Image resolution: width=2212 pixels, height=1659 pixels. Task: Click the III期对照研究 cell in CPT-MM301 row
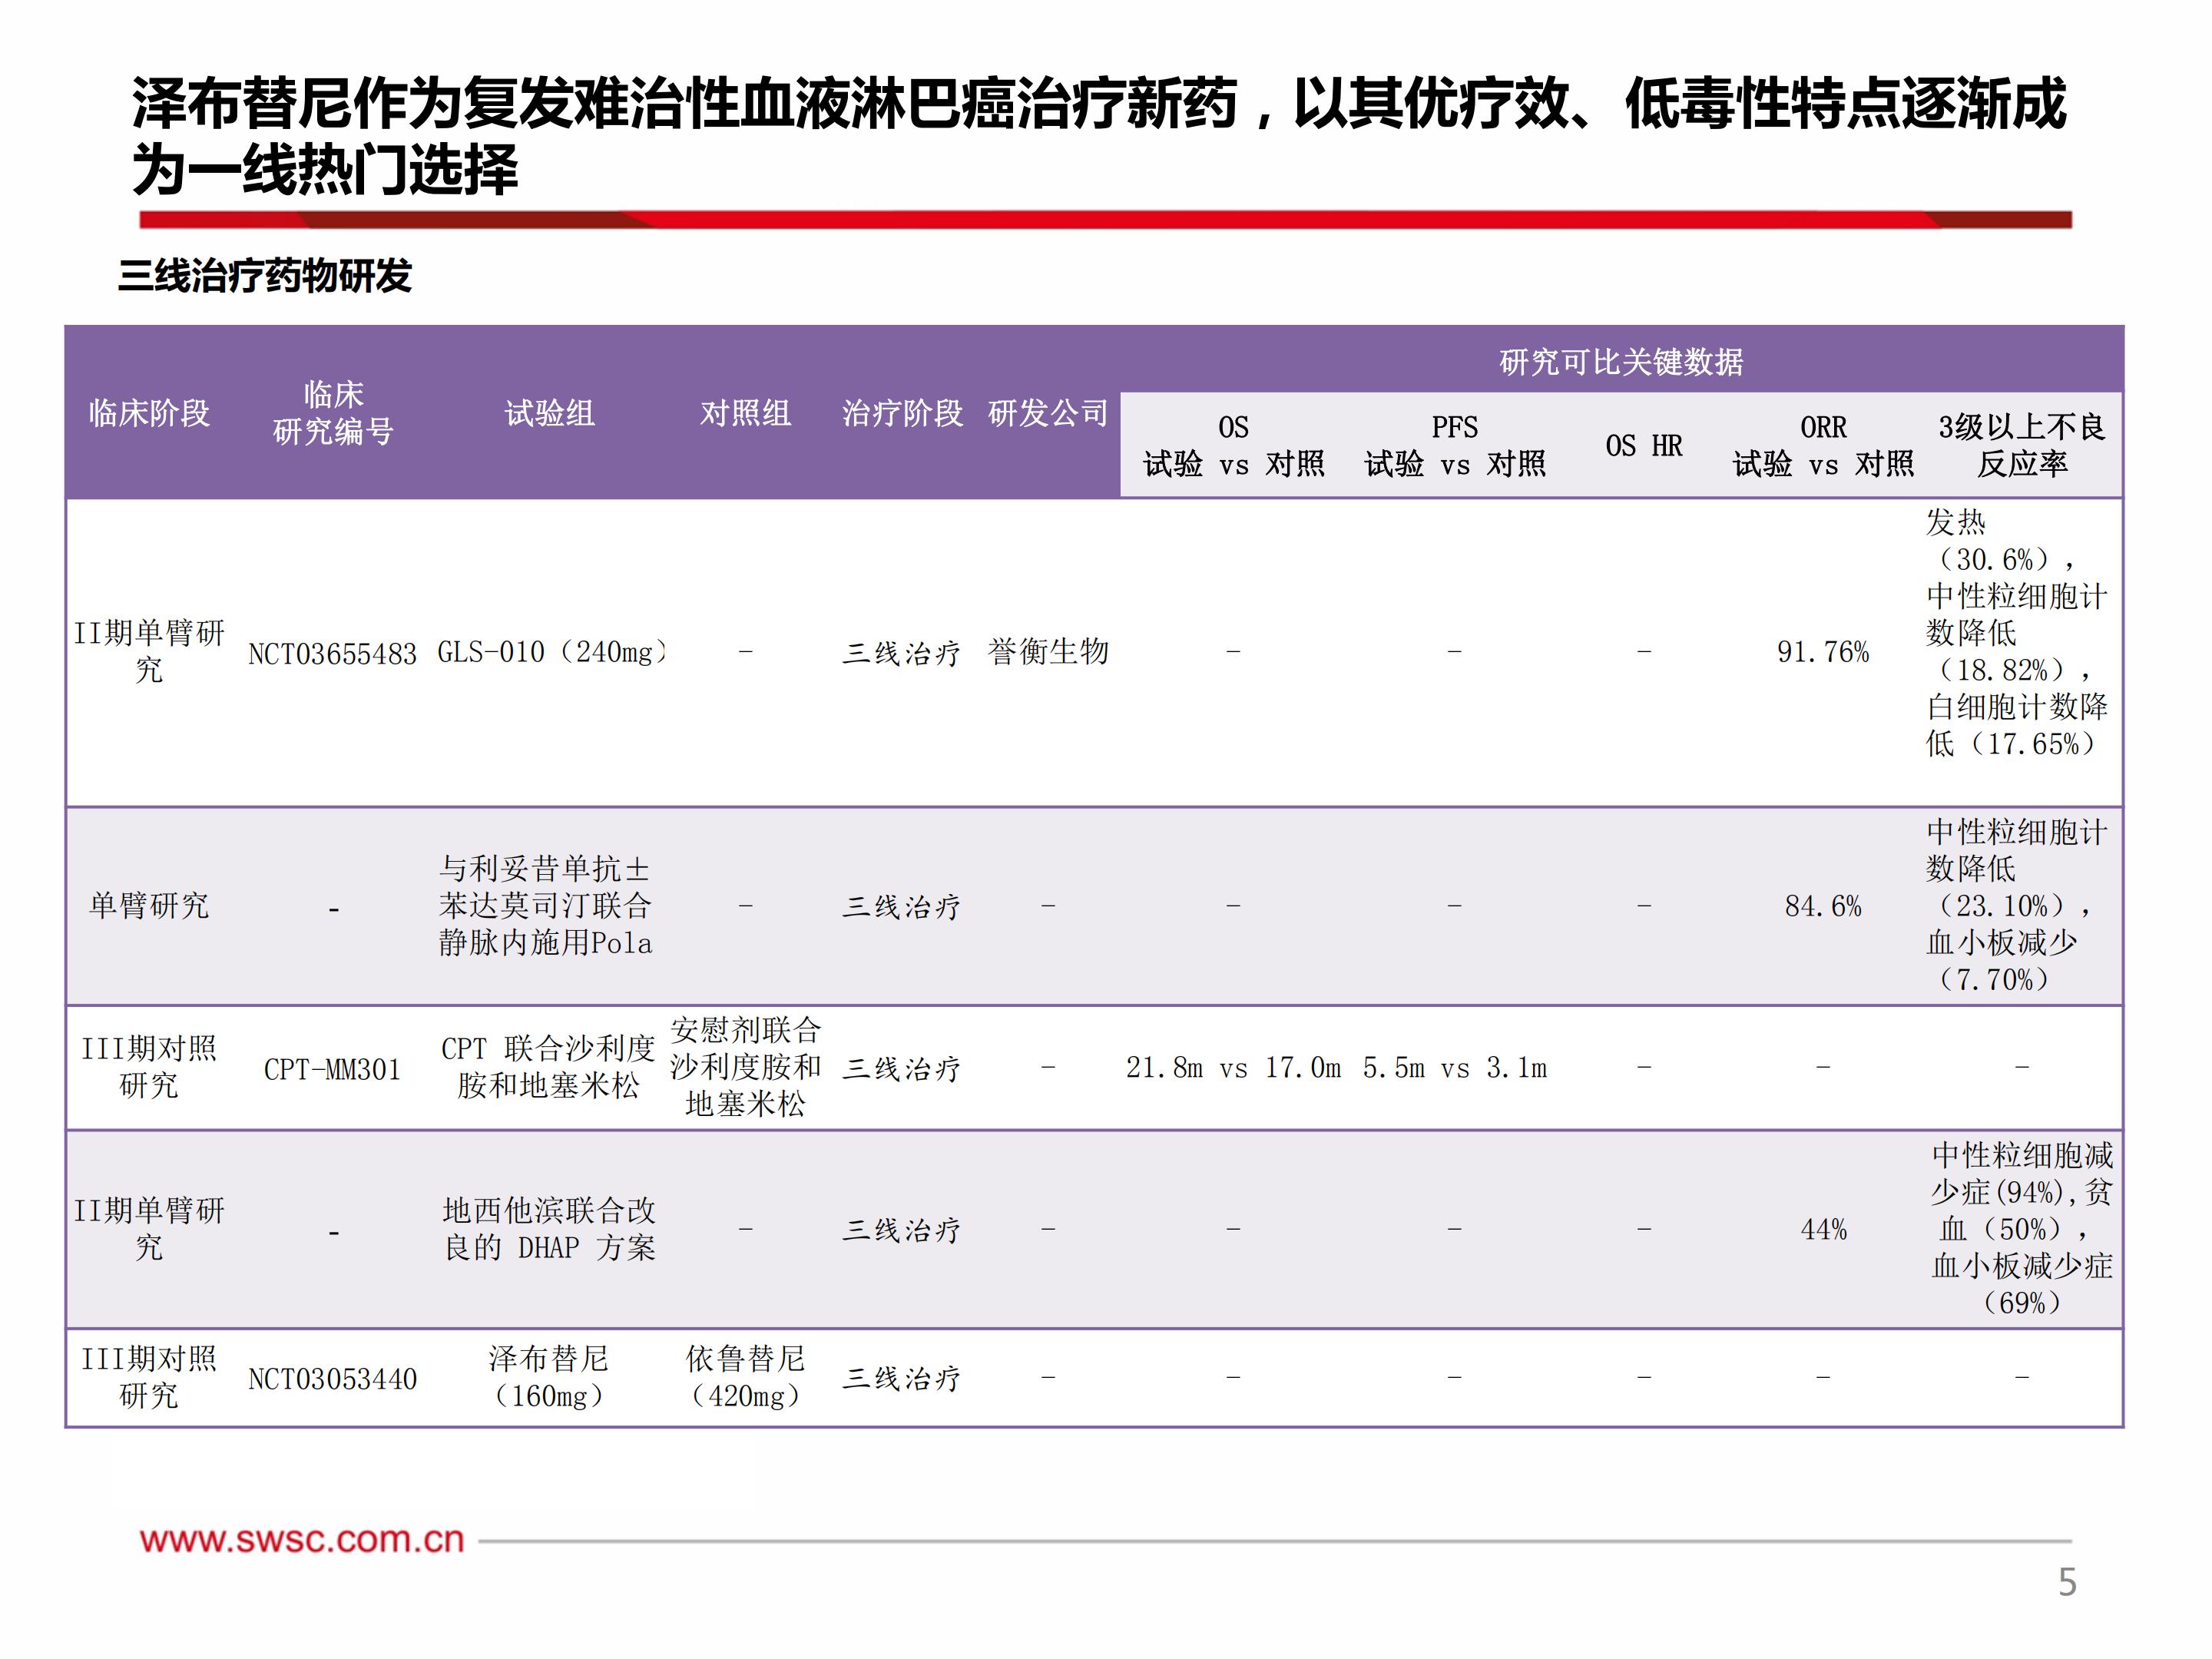149,1068
